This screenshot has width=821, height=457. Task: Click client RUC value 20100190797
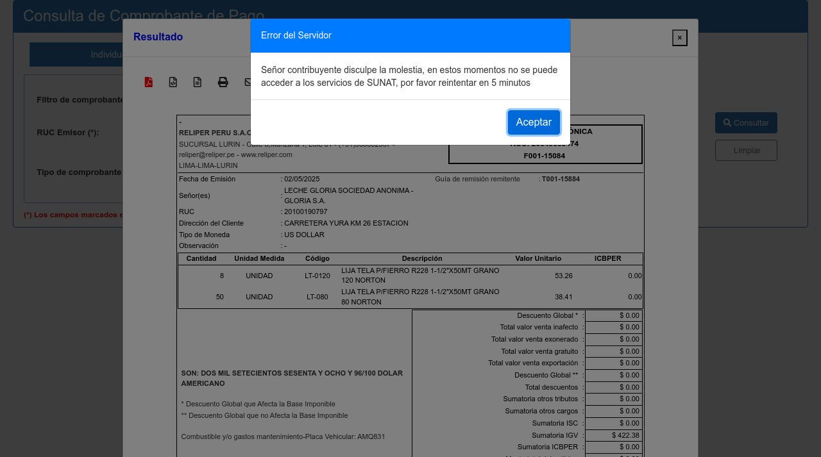pos(305,212)
